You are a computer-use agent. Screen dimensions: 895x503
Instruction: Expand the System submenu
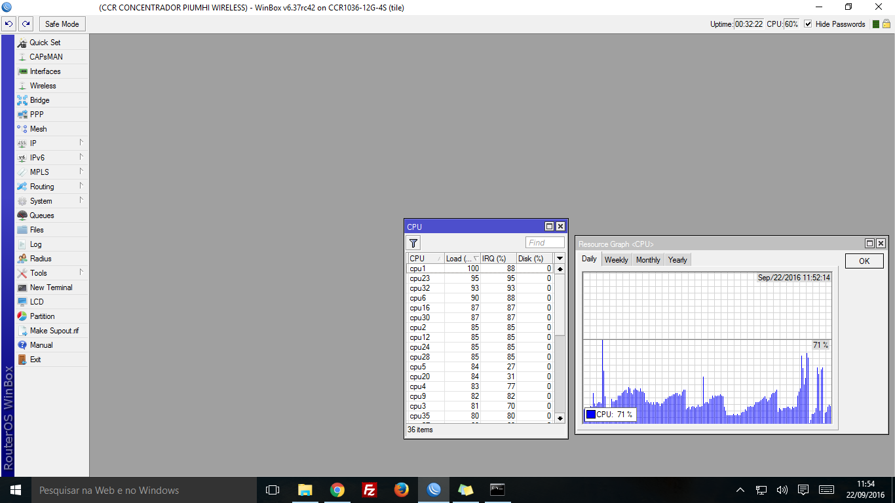tap(82, 200)
